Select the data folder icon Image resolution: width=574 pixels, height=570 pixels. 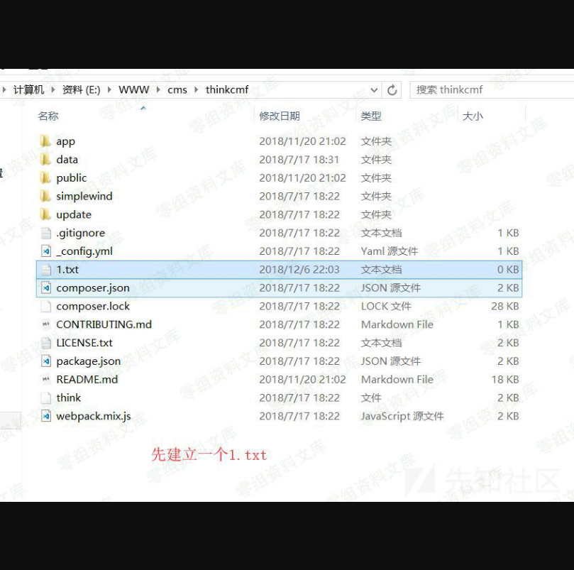(x=45, y=160)
